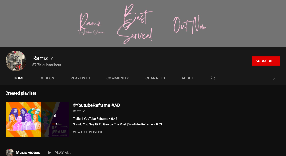Click the right chevron arrow in tab bar
Screen dimensions: 286x156
point(274,78)
